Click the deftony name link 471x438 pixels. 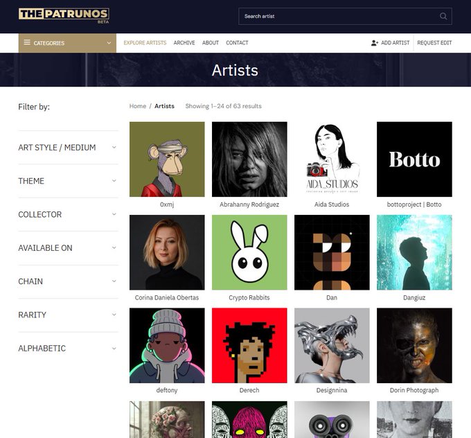pos(167,390)
